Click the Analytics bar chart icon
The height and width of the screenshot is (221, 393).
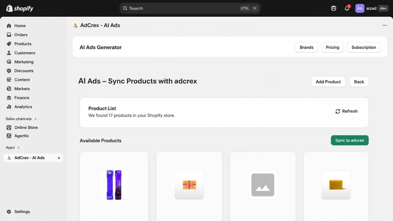(9, 107)
